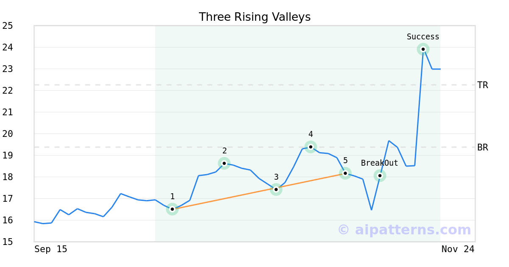The height and width of the screenshot is (267, 509).
Task: Click the valley marker labeled 3
Action: (276, 189)
